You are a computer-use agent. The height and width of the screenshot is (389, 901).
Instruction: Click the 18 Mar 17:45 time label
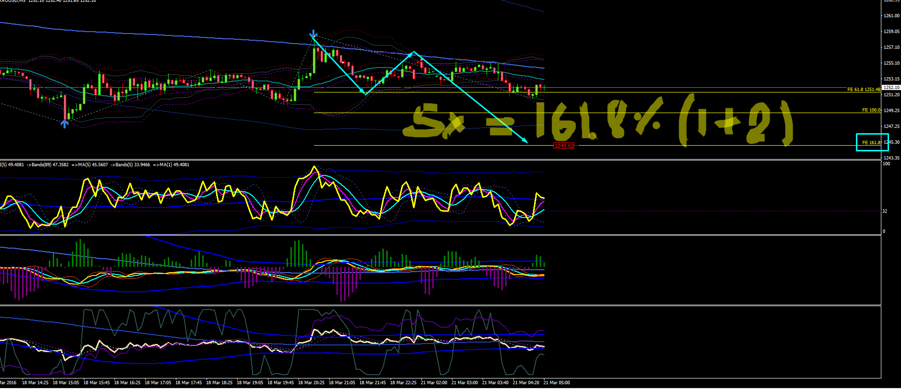(x=188, y=383)
